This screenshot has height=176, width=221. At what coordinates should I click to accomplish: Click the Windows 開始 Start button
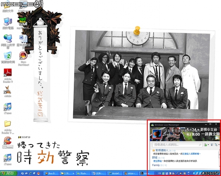[x=8, y=173]
